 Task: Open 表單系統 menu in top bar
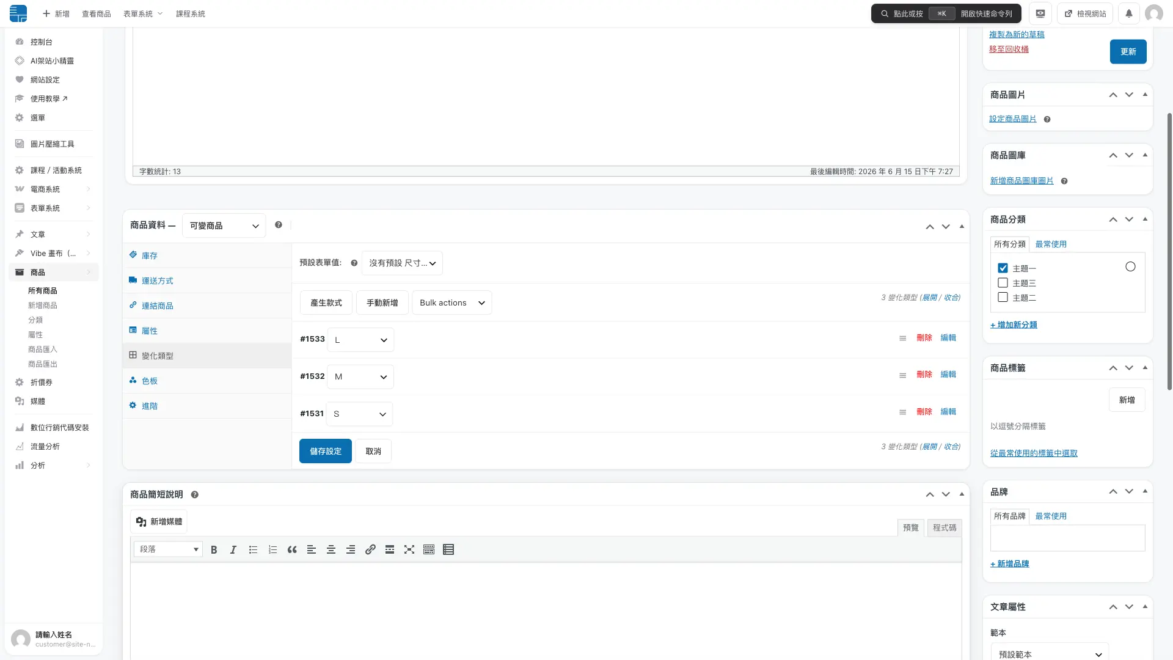point(143,13)
